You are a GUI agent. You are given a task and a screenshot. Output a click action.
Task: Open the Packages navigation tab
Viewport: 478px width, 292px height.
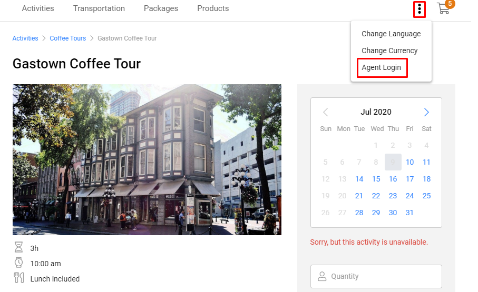point(161,8)
